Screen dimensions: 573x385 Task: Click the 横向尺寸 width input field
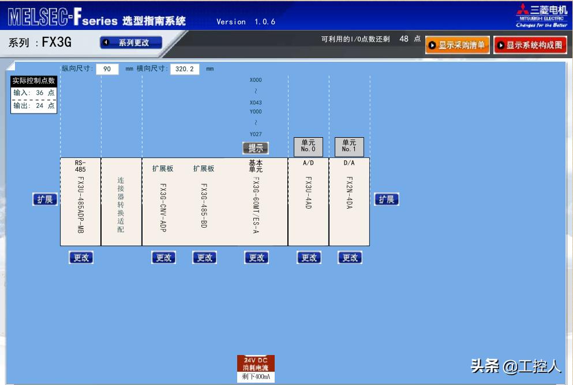pos(185,68)
